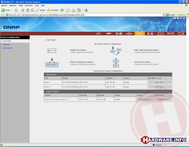This screenshot has width=189, height=147.
Task: Select SATA Disk in left sidebar
Action: click(7, 41)
